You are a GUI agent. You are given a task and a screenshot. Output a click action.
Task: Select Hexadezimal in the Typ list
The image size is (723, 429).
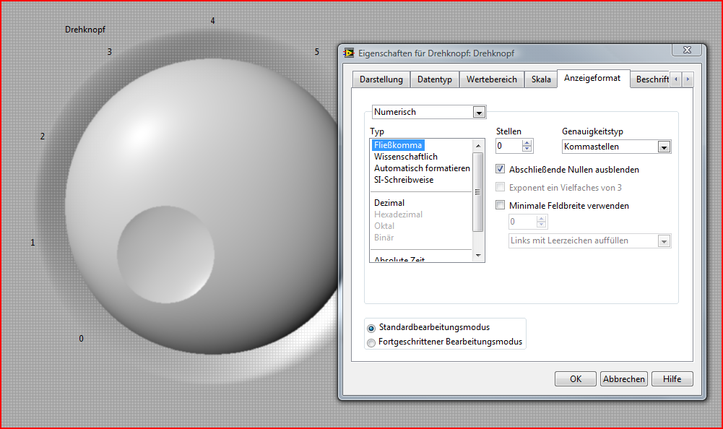click(399, 214)
